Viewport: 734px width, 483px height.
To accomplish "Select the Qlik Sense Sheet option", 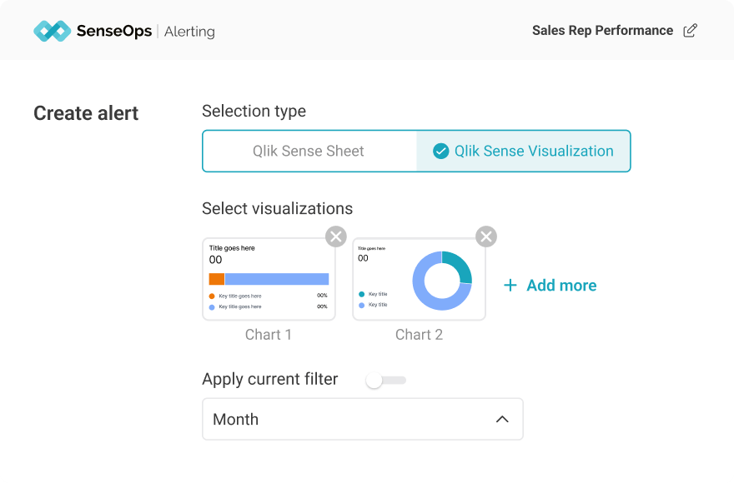I will 309,151.
